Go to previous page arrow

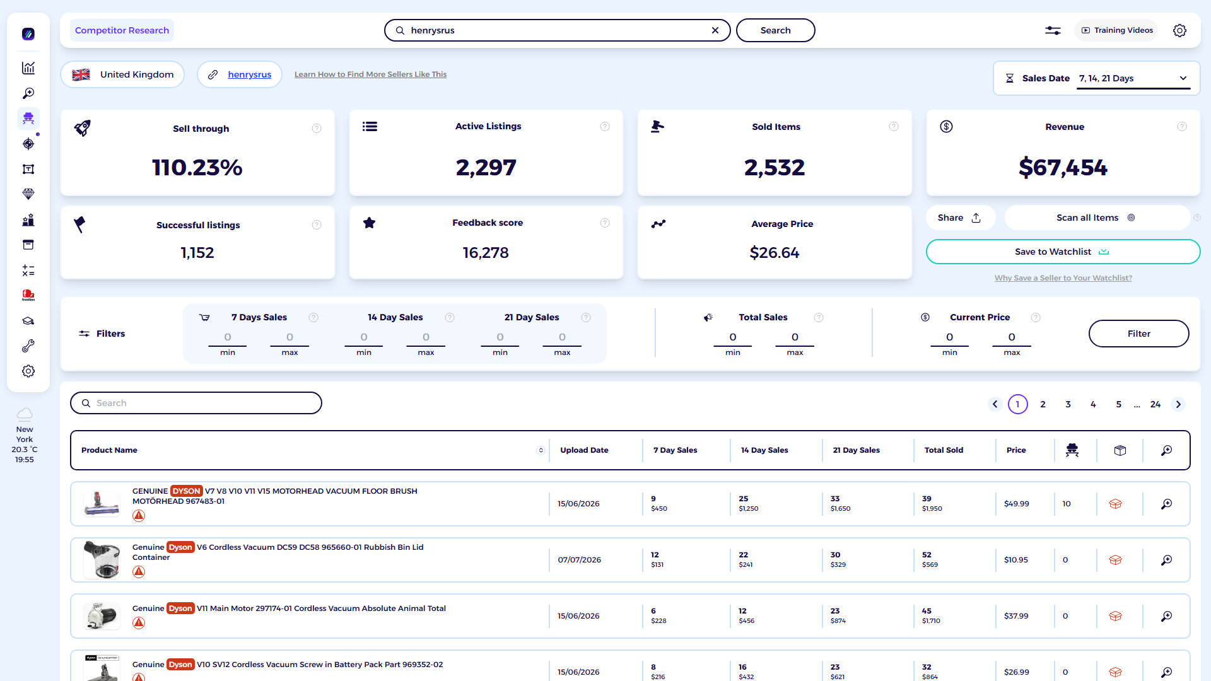(995, 404)
